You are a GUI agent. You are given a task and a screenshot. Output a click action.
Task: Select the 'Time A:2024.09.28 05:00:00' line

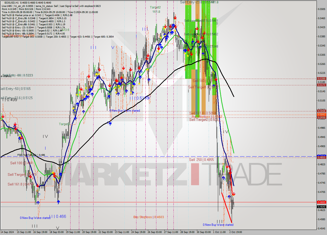[50, 12]
